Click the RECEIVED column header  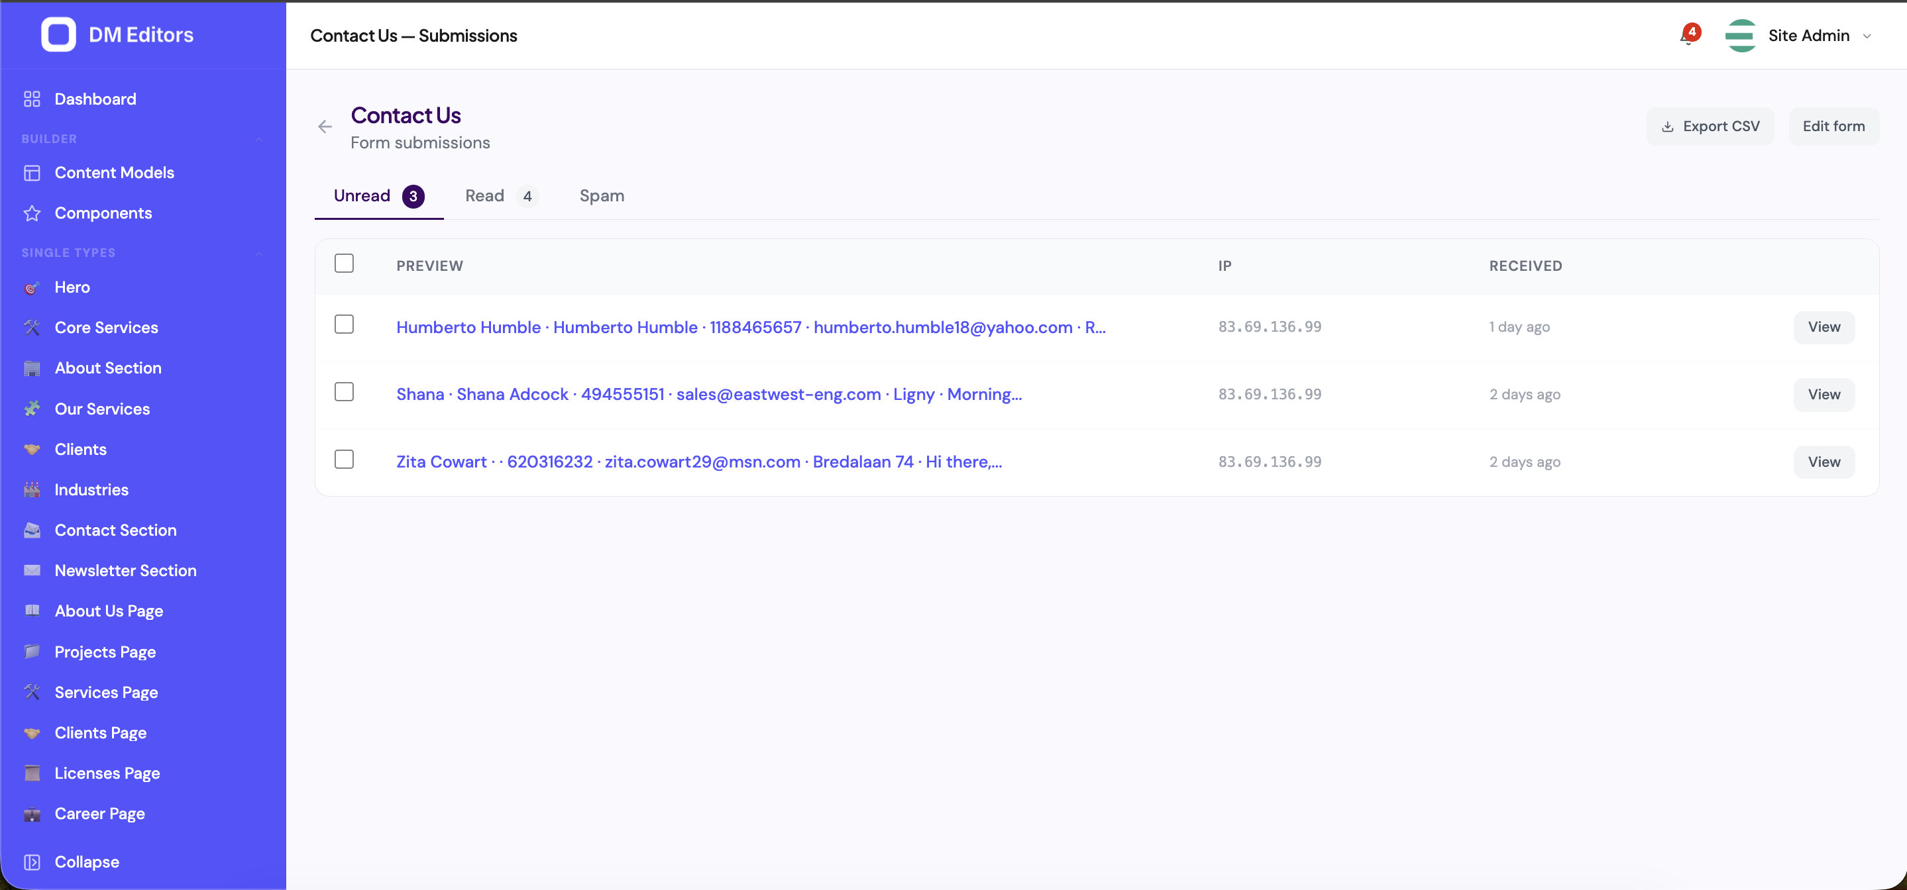(1526, 266)
